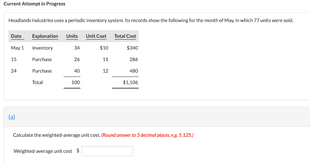Viewport: 310px width, 164px height.
Task: Click the Total Cost column header
Action: point(125,36)
